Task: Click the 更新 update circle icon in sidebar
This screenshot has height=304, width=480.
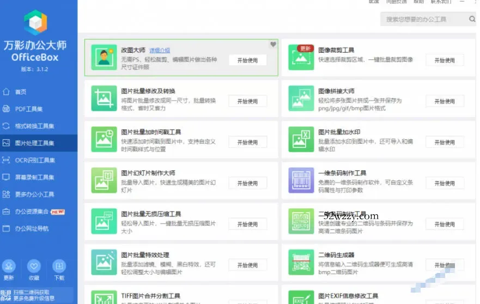Action: 9,266
